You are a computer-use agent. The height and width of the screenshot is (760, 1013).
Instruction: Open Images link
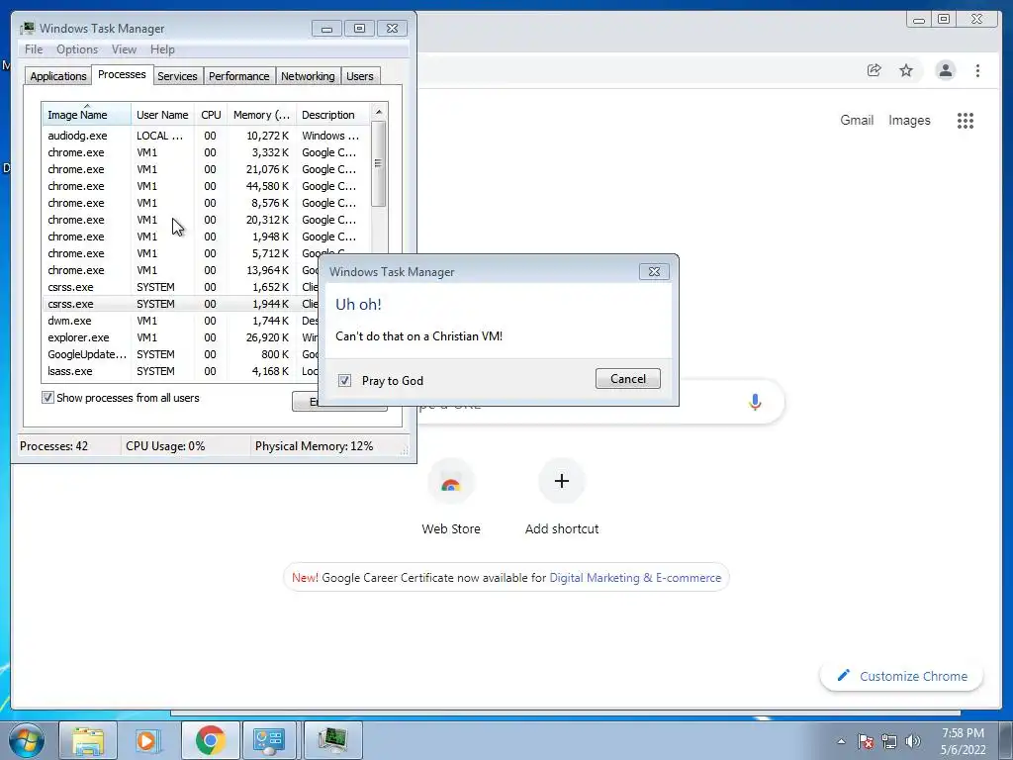pos(909,120)
